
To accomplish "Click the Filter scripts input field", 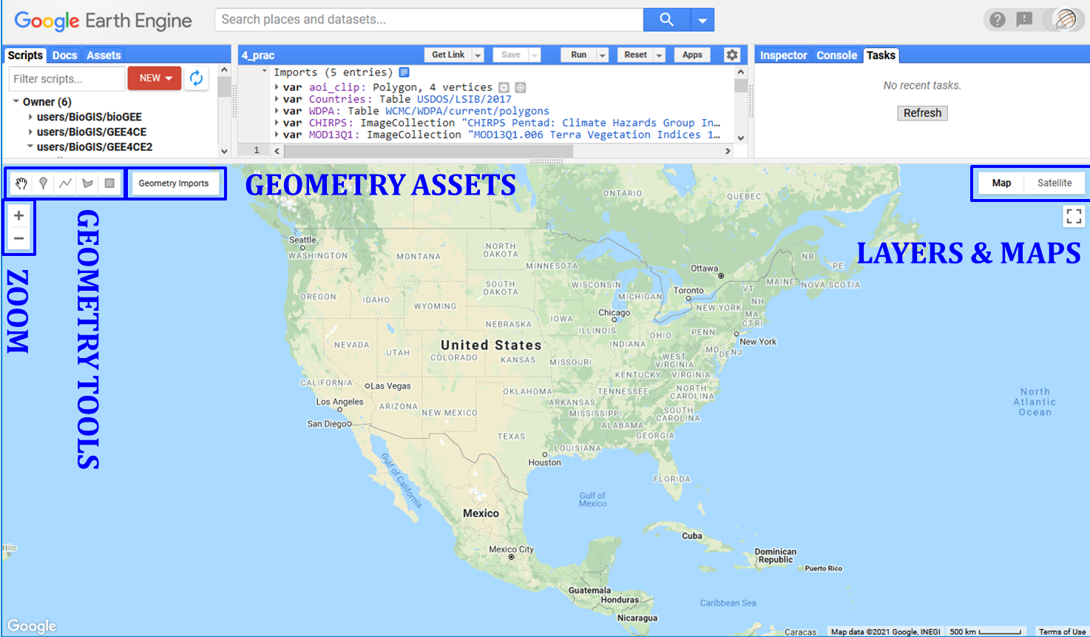I will (67, 78).
